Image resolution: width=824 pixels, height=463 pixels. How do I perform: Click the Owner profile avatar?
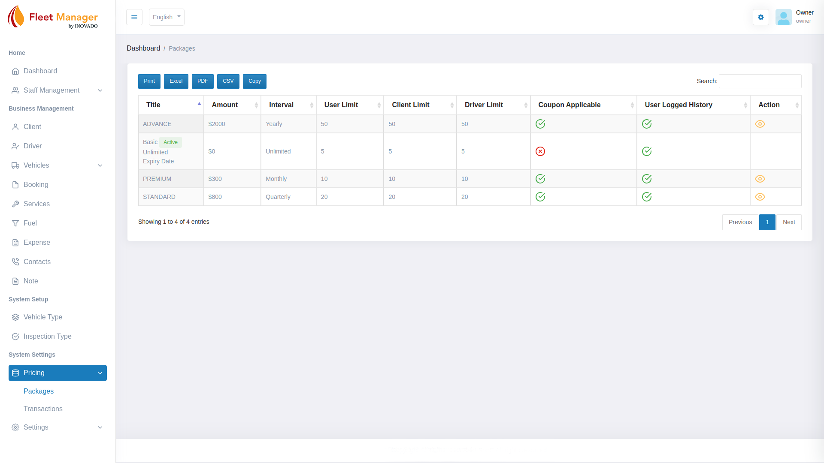pyautogui.click(x=783, y=17)
